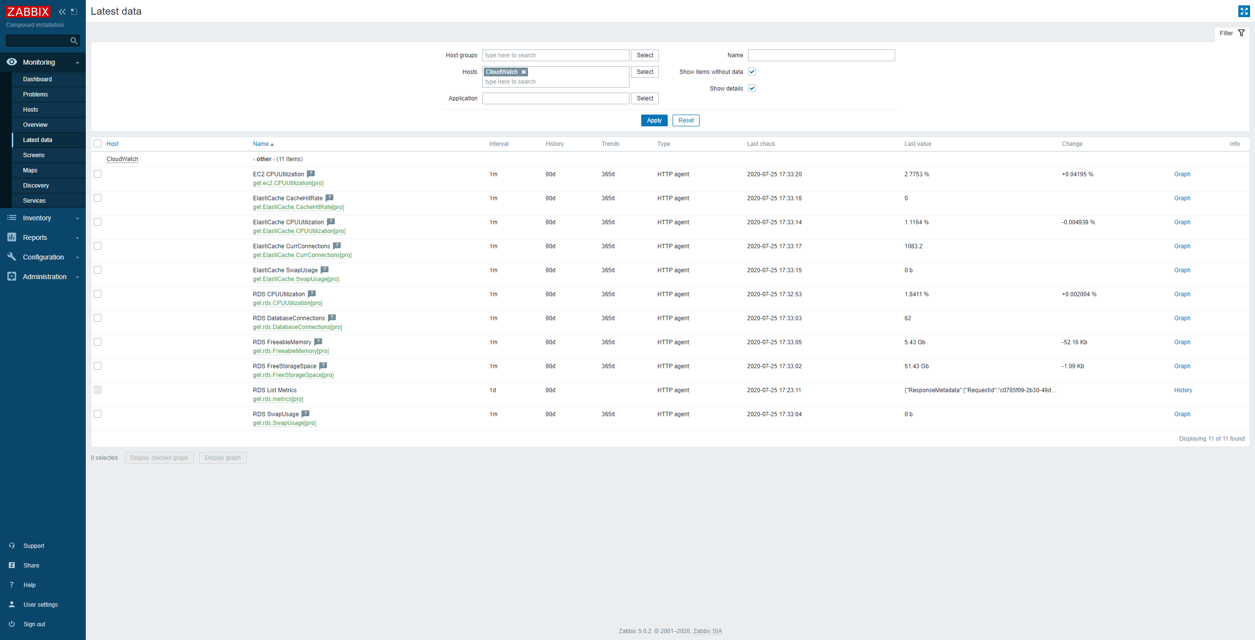The width and height of the screenshot is (1255, 640).
Task: Go to the Discovery menu item
Action: 36,186
